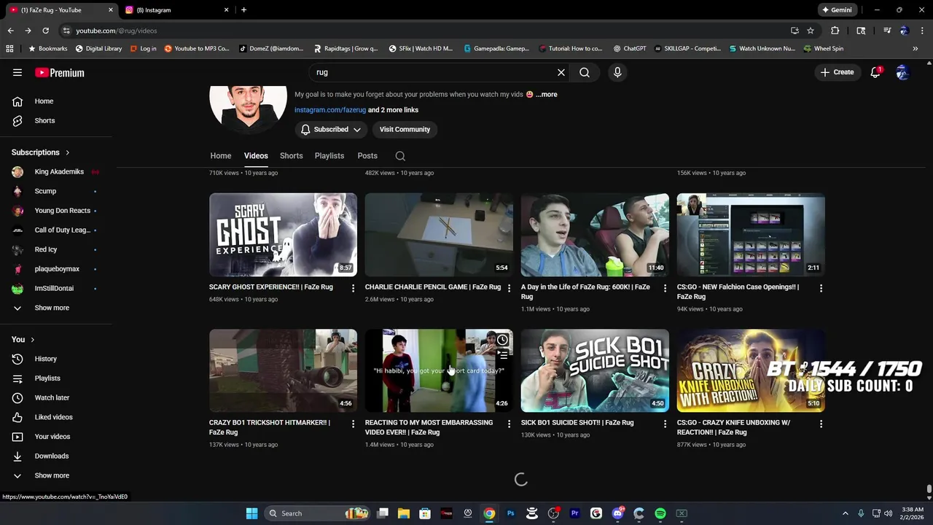
Task: Bookmark this page with the star
Action: pos(811,31)
